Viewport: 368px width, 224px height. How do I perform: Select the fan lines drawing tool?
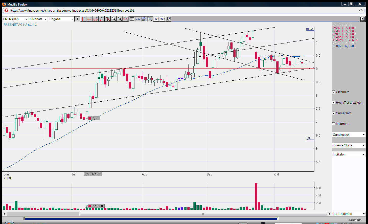coord(102,19)
